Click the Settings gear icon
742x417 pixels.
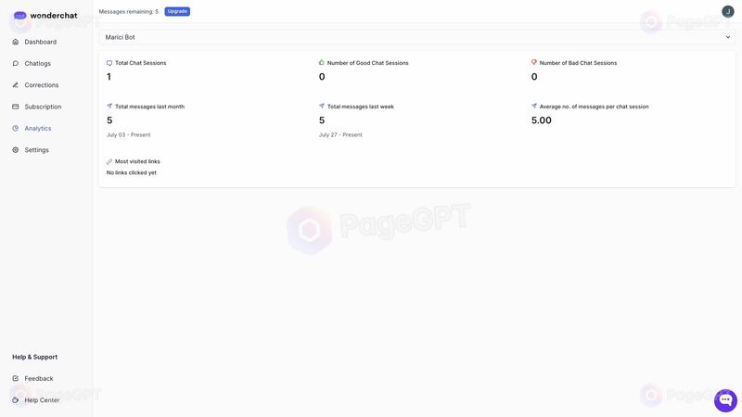coord(16,150)
